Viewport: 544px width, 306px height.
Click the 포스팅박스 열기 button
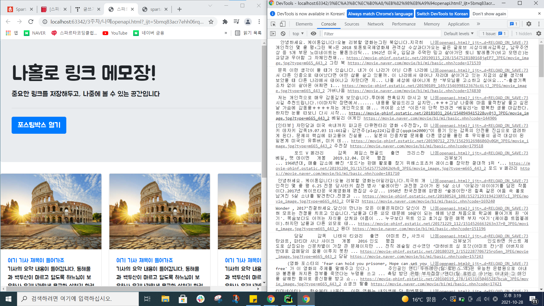[x=39, y=125]
